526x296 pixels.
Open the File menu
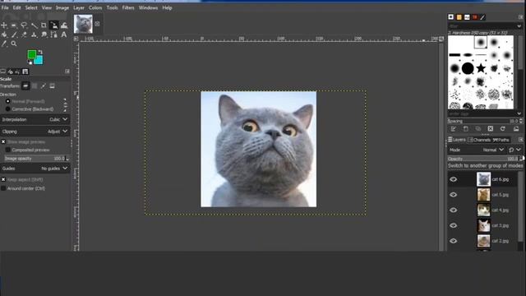[5, 7]
